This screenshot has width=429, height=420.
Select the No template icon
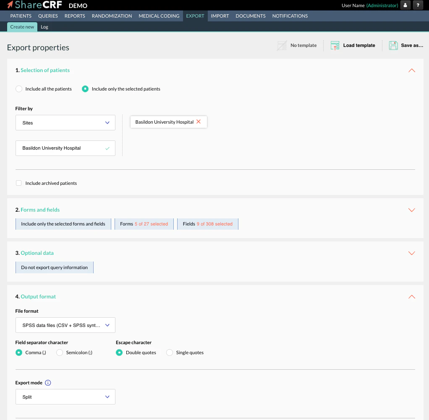tap(282, 45)
